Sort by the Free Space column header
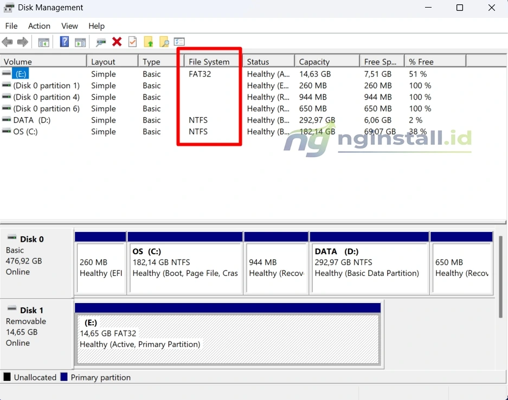This screenshot has height=400, width=508. [x=382, y=62]
